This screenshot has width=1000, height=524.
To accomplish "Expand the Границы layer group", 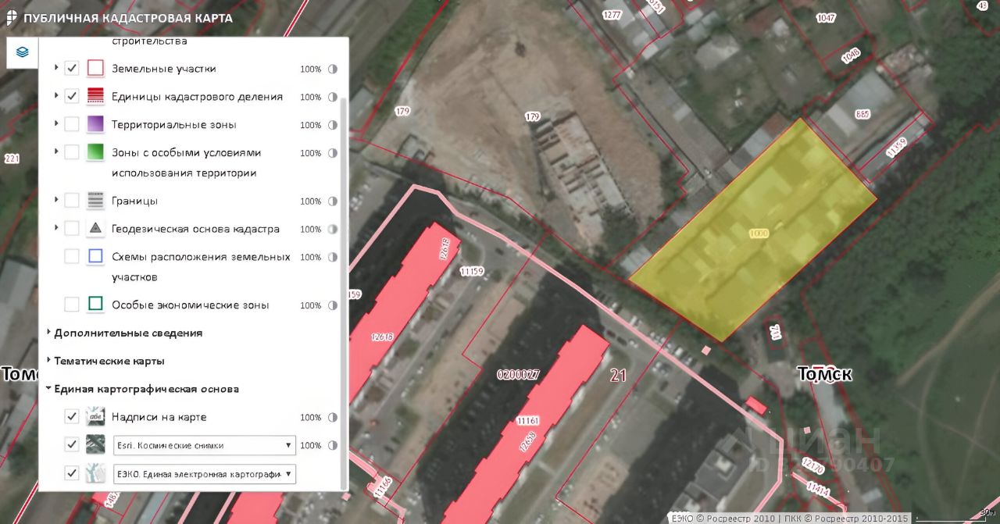I will coord(56,201).
